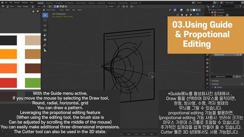Click the Material.001 name field
This screenshot has width=244, height=137.
tap(223, 76)
